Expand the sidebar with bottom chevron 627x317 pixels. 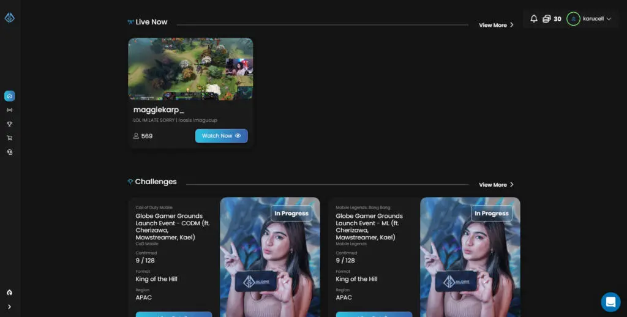tap(10, 307)
